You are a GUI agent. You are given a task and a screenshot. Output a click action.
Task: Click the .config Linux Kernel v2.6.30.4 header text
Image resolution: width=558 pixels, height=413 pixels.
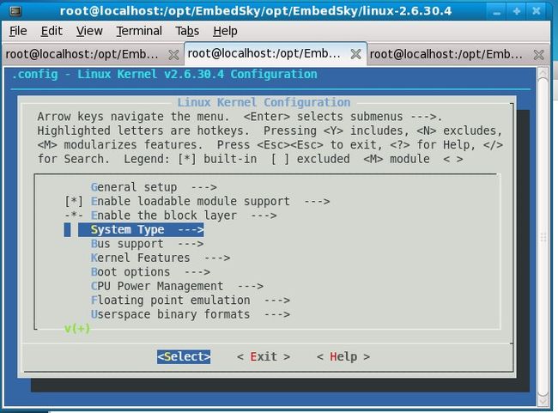[x=164, y=75]
